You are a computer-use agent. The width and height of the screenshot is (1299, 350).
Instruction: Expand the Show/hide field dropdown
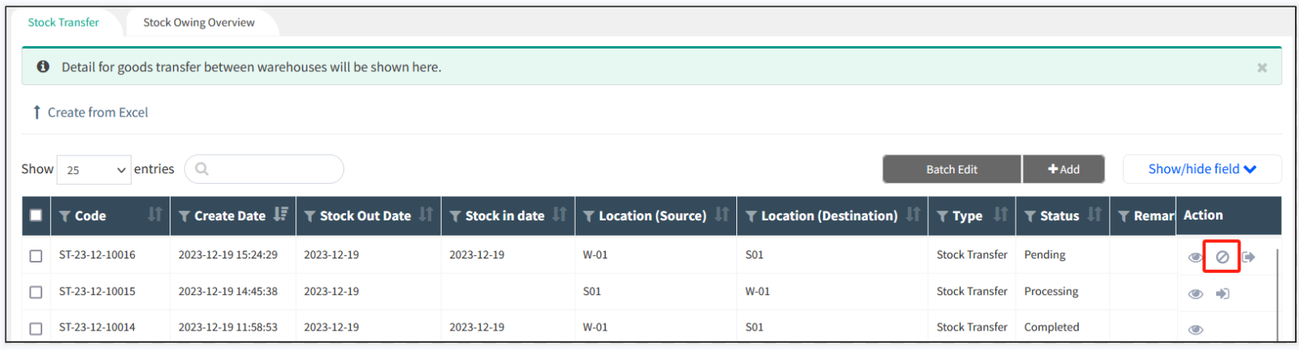(1202, 169)
